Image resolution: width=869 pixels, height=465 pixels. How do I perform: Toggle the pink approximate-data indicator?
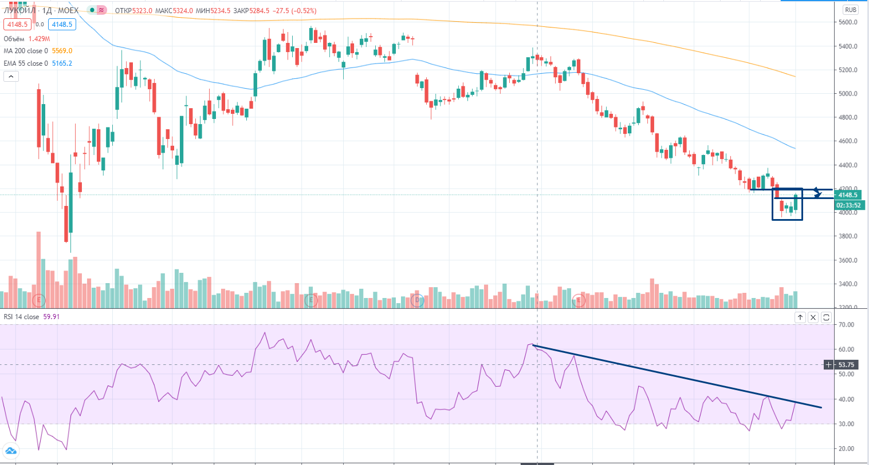click(101, 10)
